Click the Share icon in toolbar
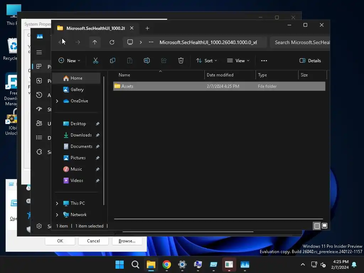 coord(164,60)
